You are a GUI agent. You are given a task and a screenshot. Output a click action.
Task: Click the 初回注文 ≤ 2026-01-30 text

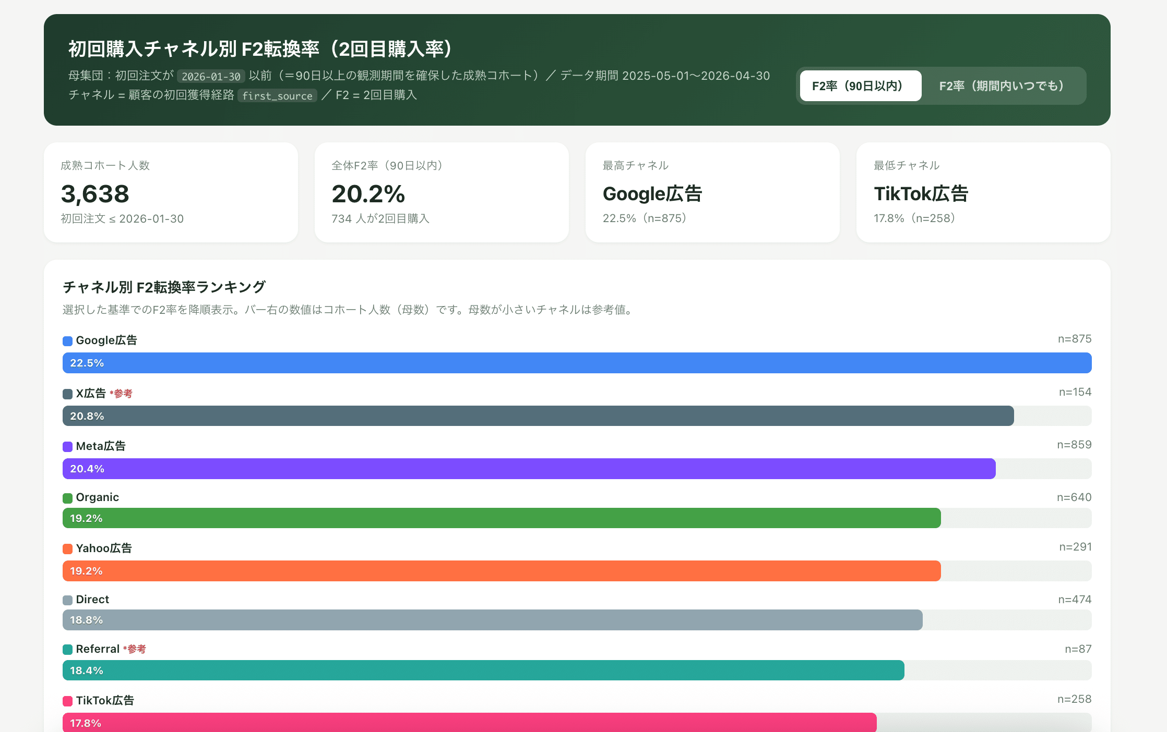pyautogui.click(x=122, y=218)
